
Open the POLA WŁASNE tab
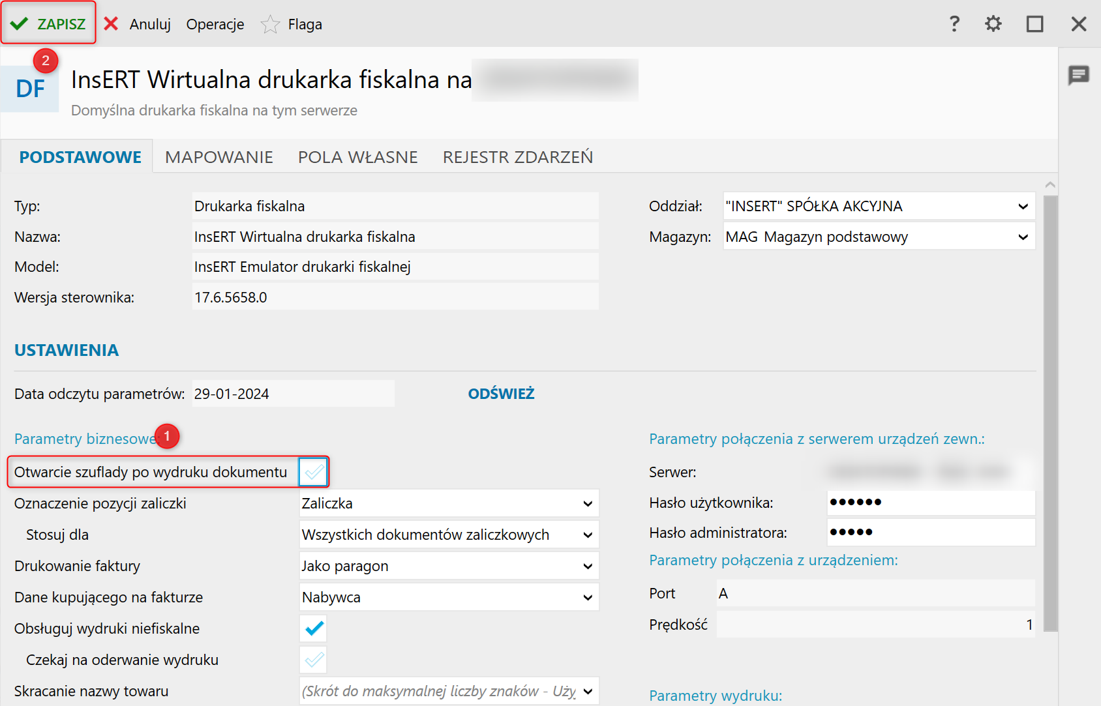pos(357,157)
